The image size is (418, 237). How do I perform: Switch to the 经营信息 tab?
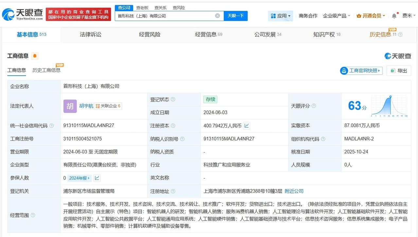(x=209, y=34)
